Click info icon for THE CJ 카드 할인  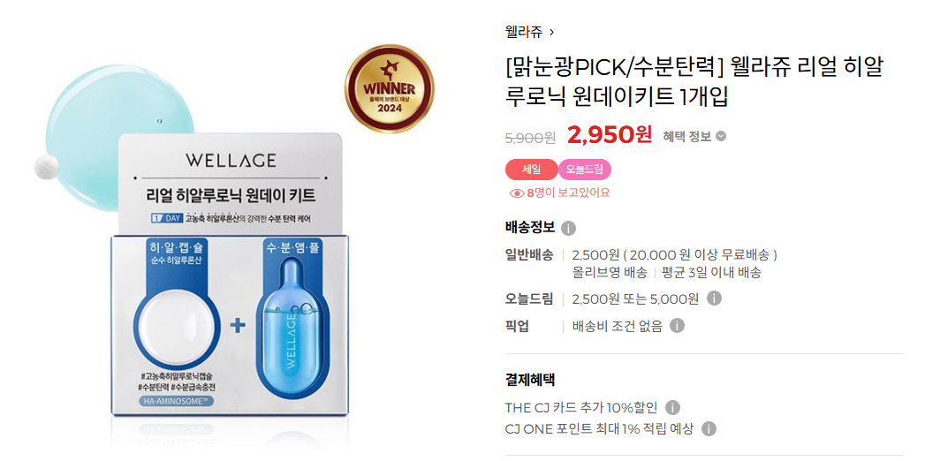coord(672,407)
